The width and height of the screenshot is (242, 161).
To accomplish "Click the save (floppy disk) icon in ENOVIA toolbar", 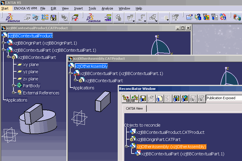I will tap(53, 18).
